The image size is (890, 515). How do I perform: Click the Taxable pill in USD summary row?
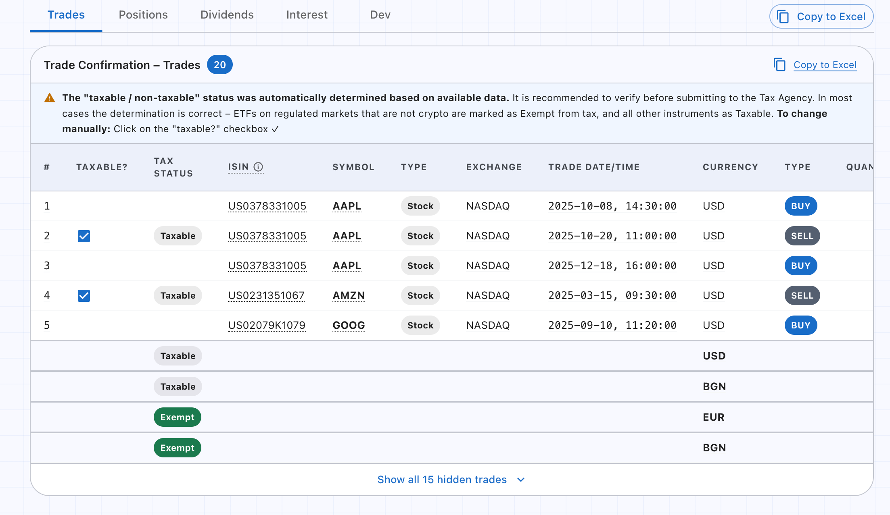(178, 356)
